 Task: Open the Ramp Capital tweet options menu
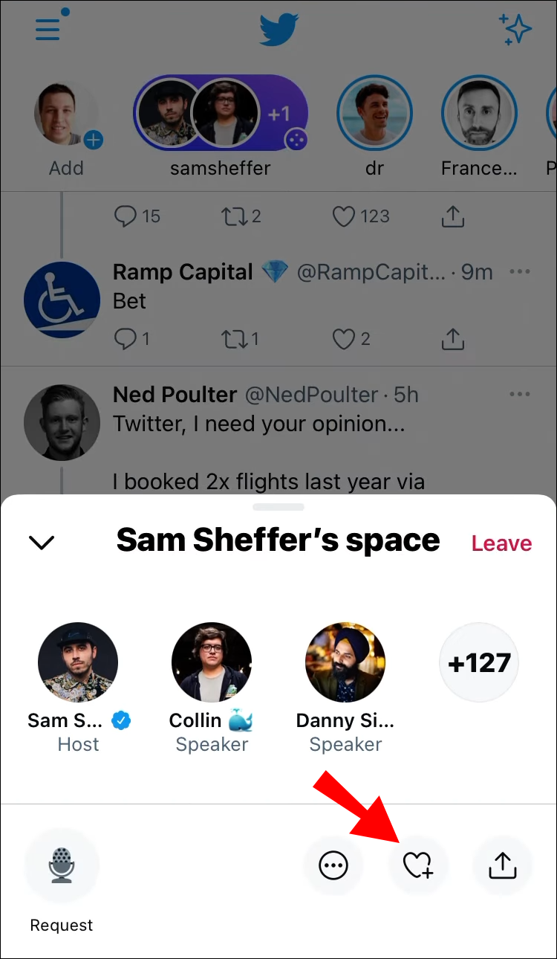pos(520,272)
